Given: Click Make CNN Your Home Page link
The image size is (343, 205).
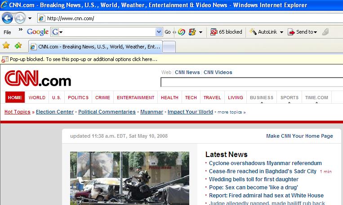Looking at the screenshot, I should [x=299, y=136].
